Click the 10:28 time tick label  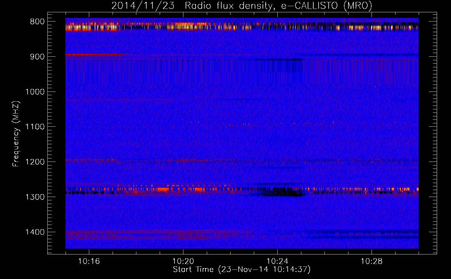pyautogui.click(x=372, y=261)
